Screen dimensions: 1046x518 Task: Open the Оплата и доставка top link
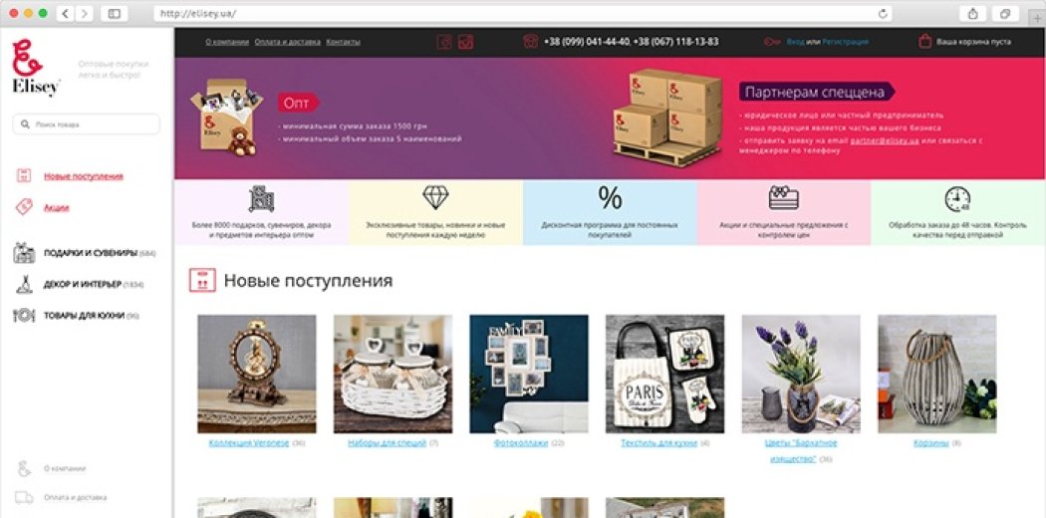click(288, 41)
